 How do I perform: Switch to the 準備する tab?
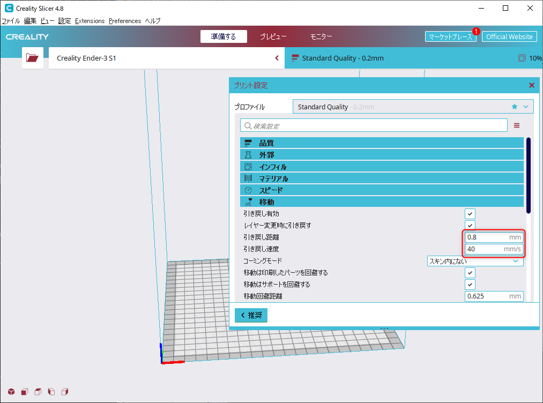(x=224, y=36)
